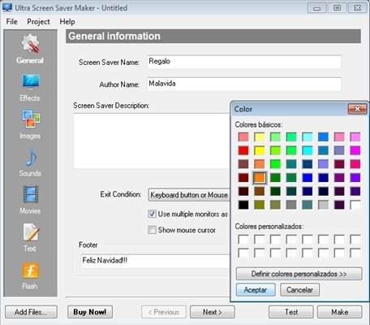Click the Author Name field
Image resolution: width=370 pixels, height=325 pixels.
(x=244, y=84)
